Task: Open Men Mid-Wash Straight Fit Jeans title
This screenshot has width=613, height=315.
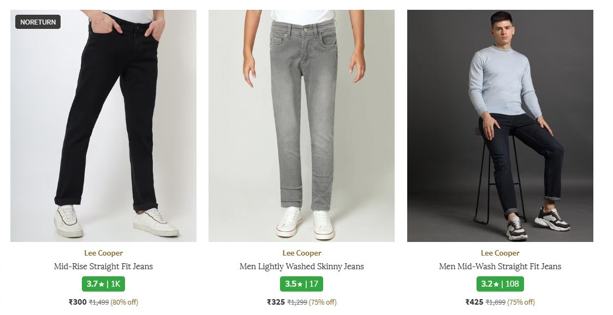Action: (x=500, y=266)
